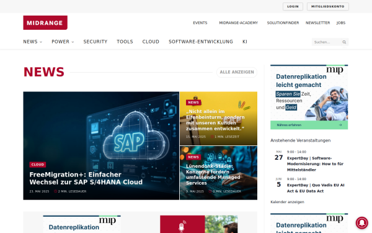This screenshot has width=372, height=233.
Task: Click the 23. MAI 2025 date text
Action: [39, 191]
